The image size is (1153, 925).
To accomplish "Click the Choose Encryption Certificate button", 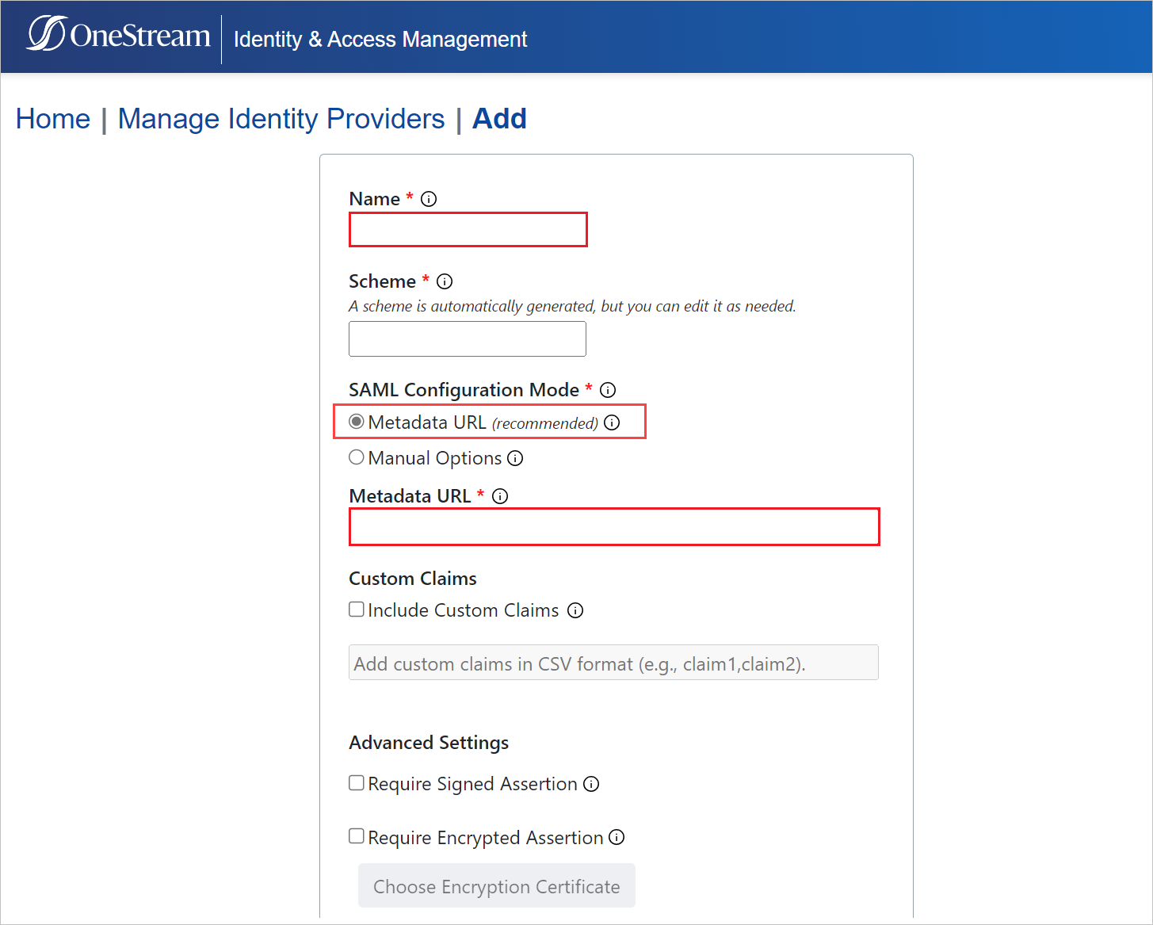I will coord(497,886).
